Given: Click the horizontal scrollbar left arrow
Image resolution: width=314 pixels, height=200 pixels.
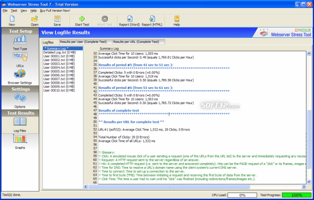Looking at the screenshot, I should tap(86, 187).
